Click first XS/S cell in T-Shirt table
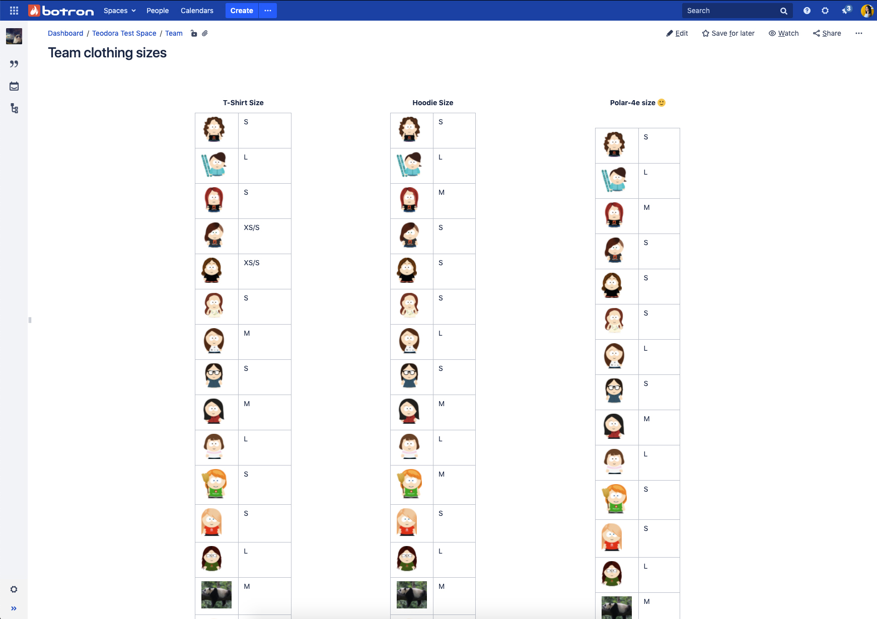Image resolution: width=877 pixels, height=619 pixels. click(264, 236)
